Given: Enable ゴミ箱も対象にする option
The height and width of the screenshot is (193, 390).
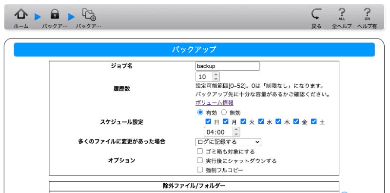Looking at the screenshot, I should tap(200, 151).
